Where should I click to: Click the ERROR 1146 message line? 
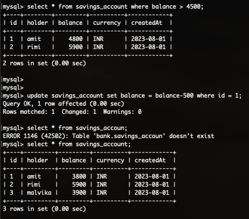coord(109,136)
